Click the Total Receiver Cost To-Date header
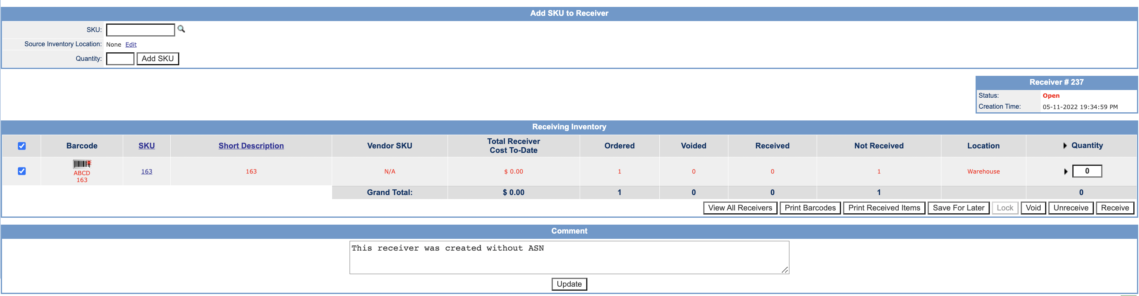This screenshot has height=296, width=1139. (513, 146)
